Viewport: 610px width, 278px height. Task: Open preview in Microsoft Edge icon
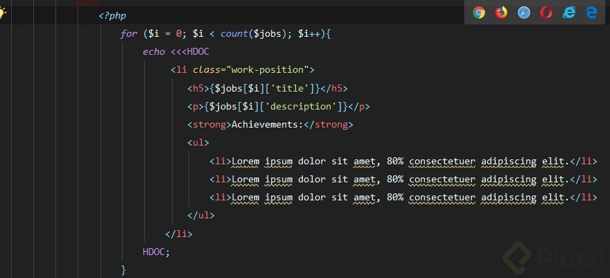tap(591, 13)
